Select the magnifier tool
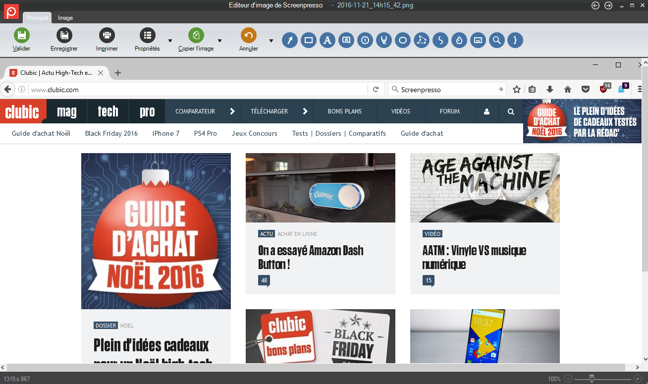The image size is (648, 384). (x=497, y=40)
